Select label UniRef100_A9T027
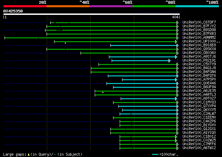This screenshot has width=222, height=157. [x=199, y=99]
